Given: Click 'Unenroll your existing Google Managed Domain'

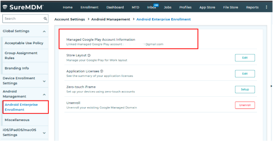Looking at the screenshot, I should (x=102, y=107).
